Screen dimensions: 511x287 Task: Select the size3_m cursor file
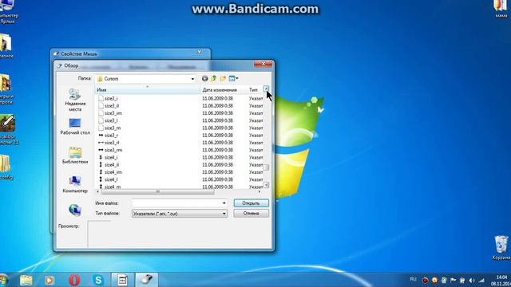pyautogui.click(x=112, y=128)
